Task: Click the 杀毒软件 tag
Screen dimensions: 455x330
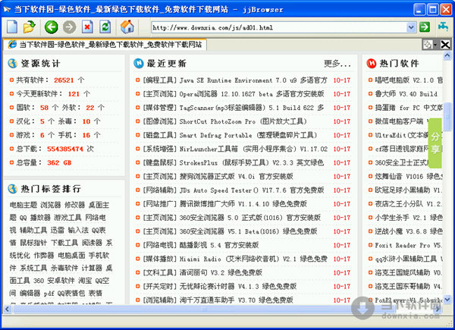Action: (x=64, y=268)
